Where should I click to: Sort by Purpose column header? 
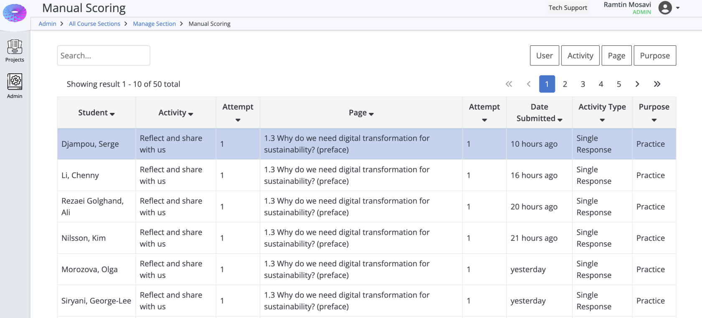coord(654,113)
